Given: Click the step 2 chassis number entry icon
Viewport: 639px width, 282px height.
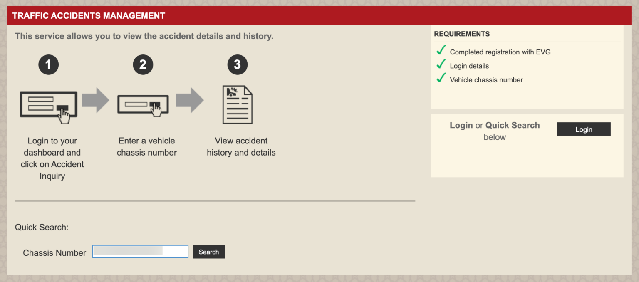Looking at the screenshot, I should [143, 105].
